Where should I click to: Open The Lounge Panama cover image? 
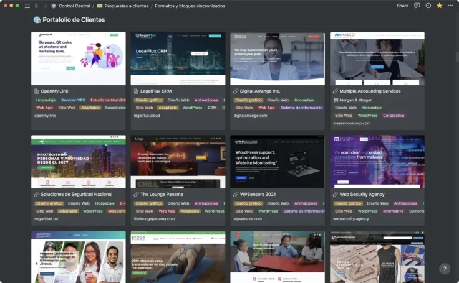[x=178, y=162]
